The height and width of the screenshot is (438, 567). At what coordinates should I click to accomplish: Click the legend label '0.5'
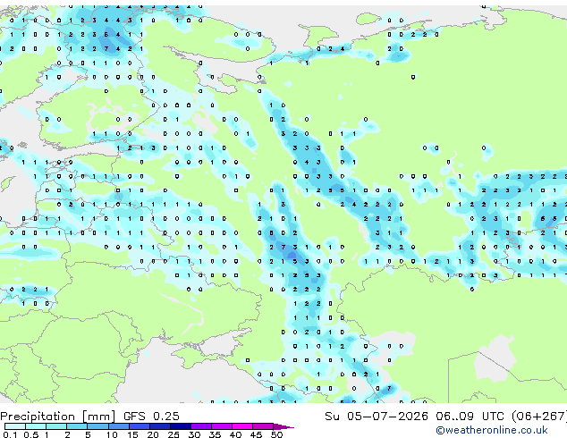point(31,434)
